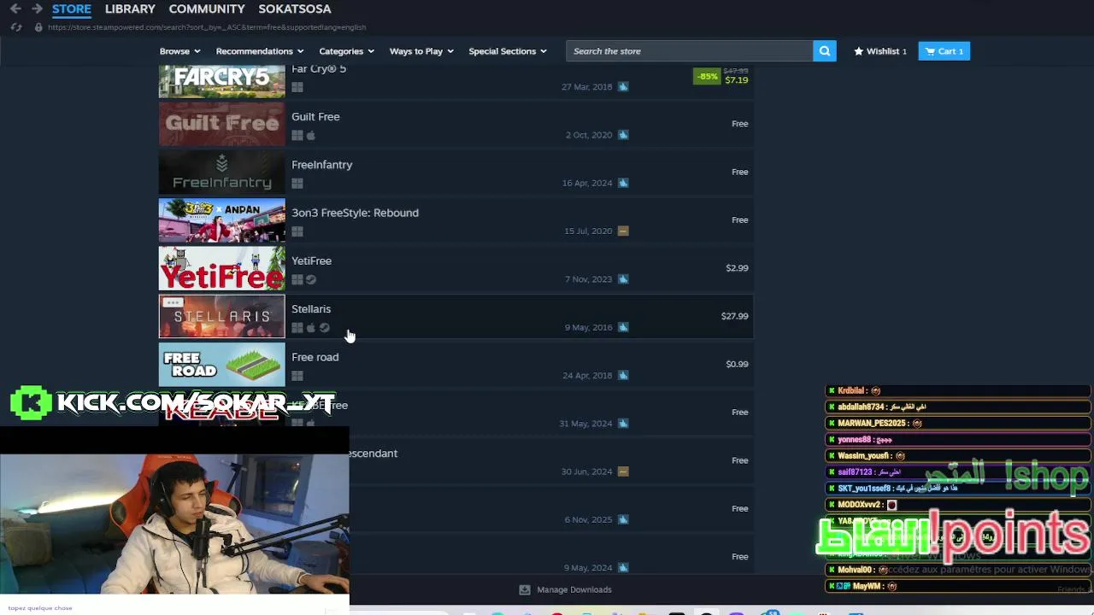Click the Apple icon under Stellaris

pos(311,328)
